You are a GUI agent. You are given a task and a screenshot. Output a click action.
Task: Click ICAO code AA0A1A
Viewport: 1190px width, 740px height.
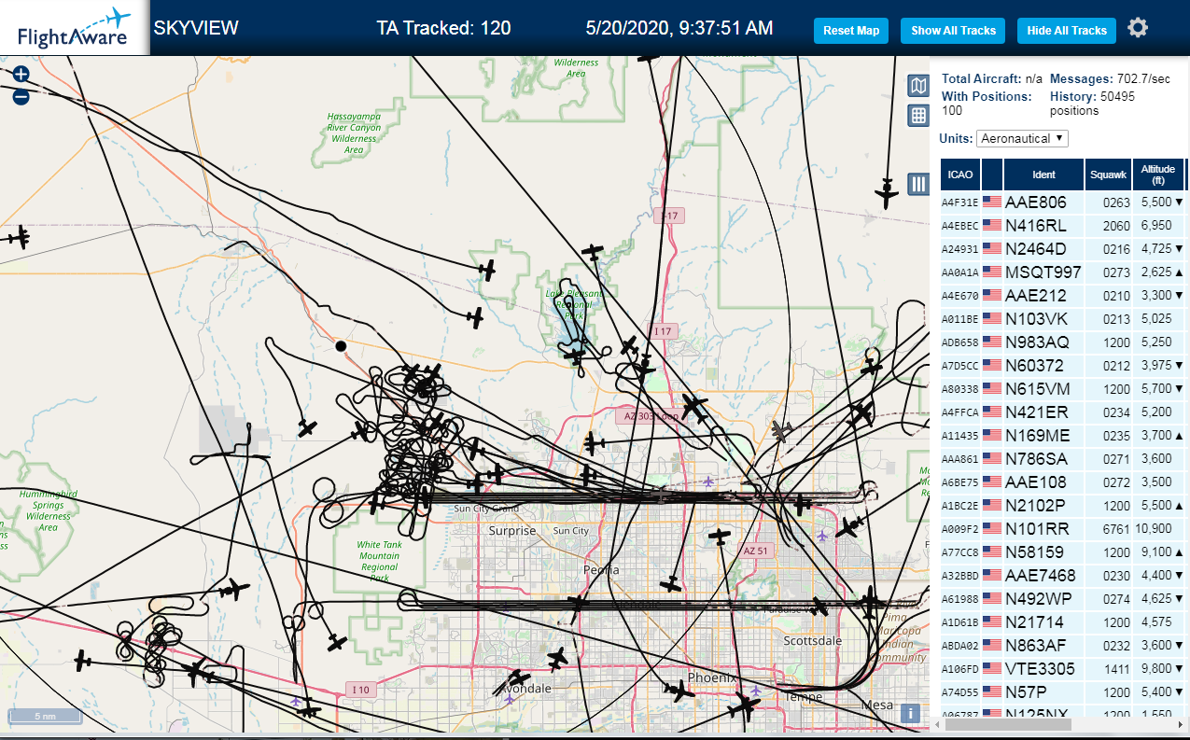959,273
